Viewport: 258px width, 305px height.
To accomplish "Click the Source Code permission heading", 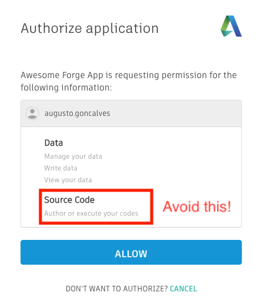I will coord(70,200).
